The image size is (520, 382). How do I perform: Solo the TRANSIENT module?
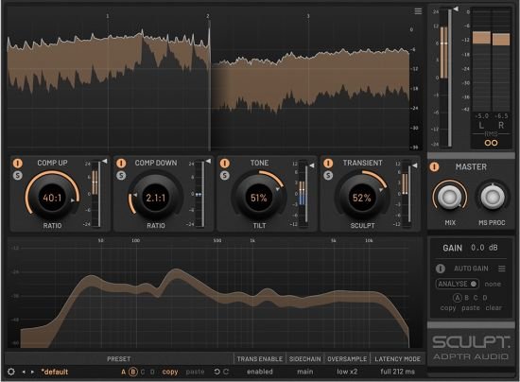point(328,176)
